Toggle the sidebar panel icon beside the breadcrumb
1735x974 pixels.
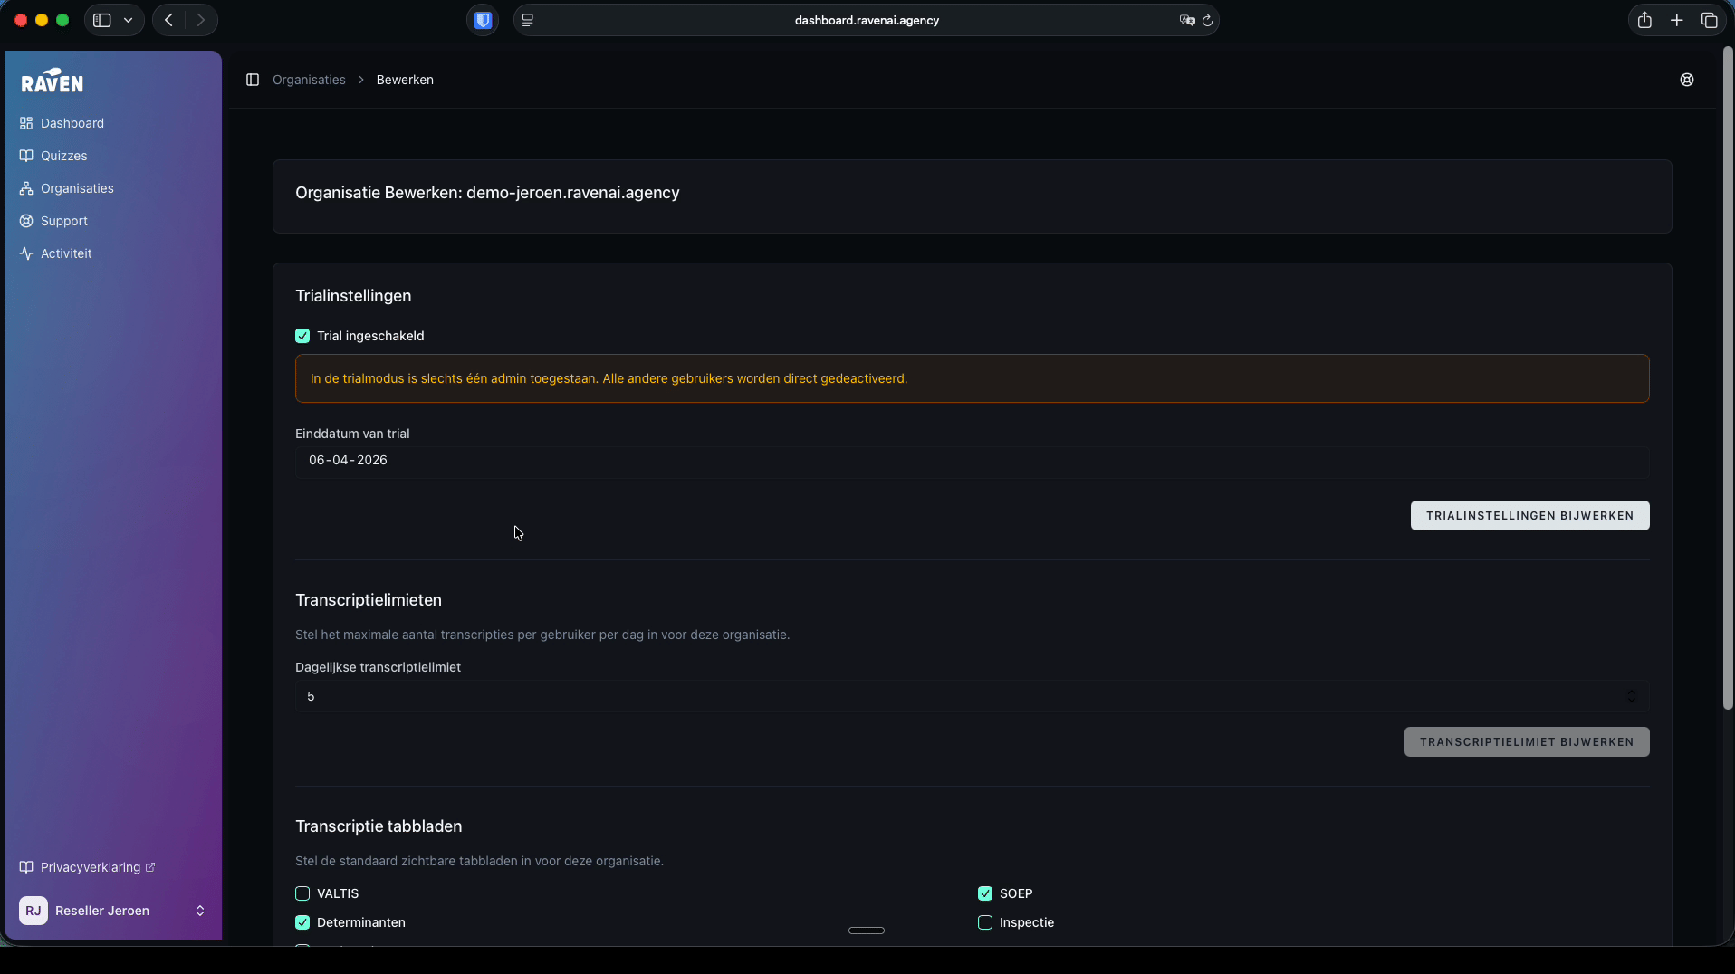(x=253, y=80)
